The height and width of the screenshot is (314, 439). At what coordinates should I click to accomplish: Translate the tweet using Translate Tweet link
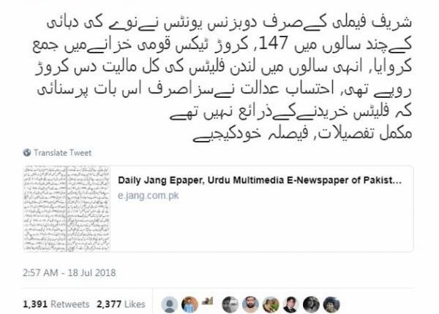62,153
